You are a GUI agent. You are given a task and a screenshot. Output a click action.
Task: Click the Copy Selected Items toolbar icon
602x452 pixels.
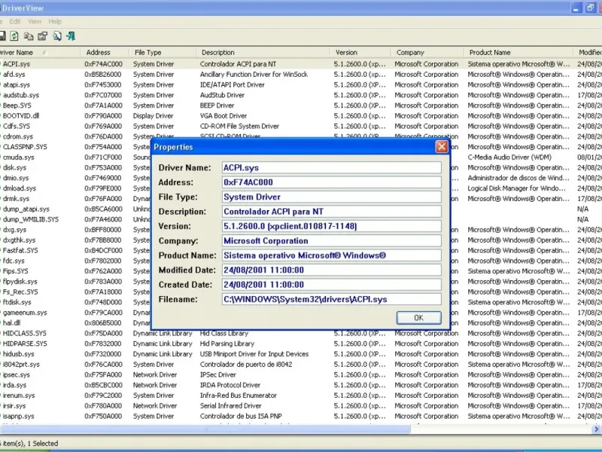click(x=29, y=36)
